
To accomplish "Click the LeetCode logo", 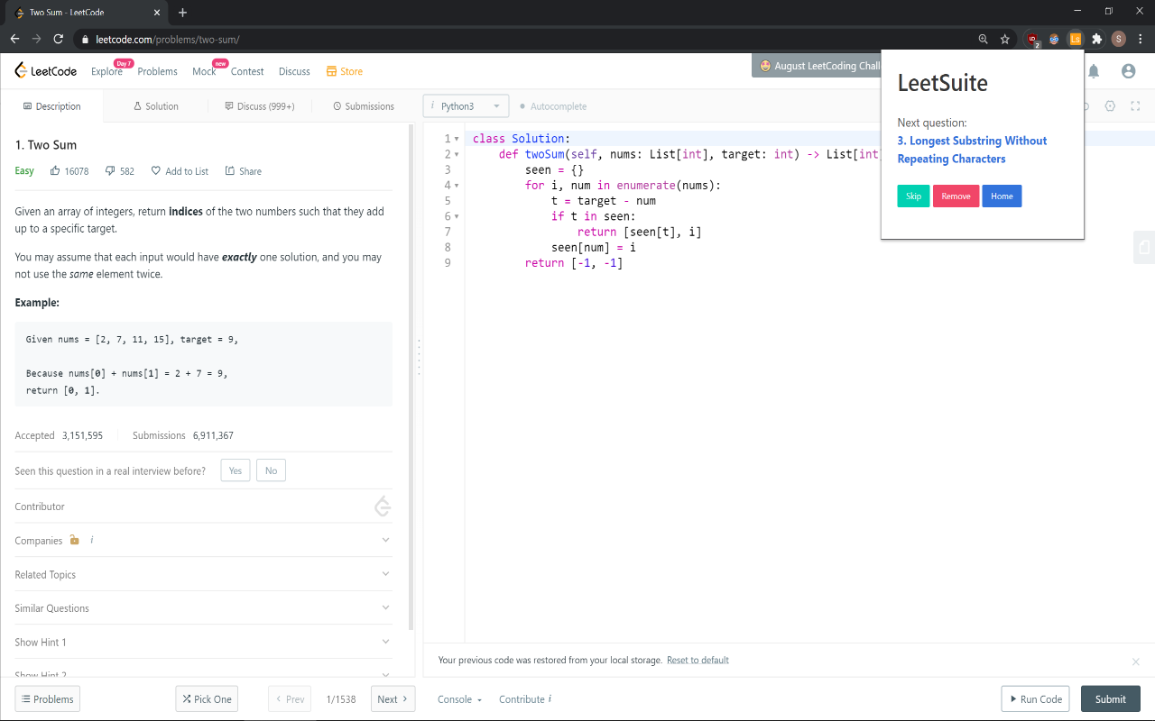I will (x=45, y=71).
